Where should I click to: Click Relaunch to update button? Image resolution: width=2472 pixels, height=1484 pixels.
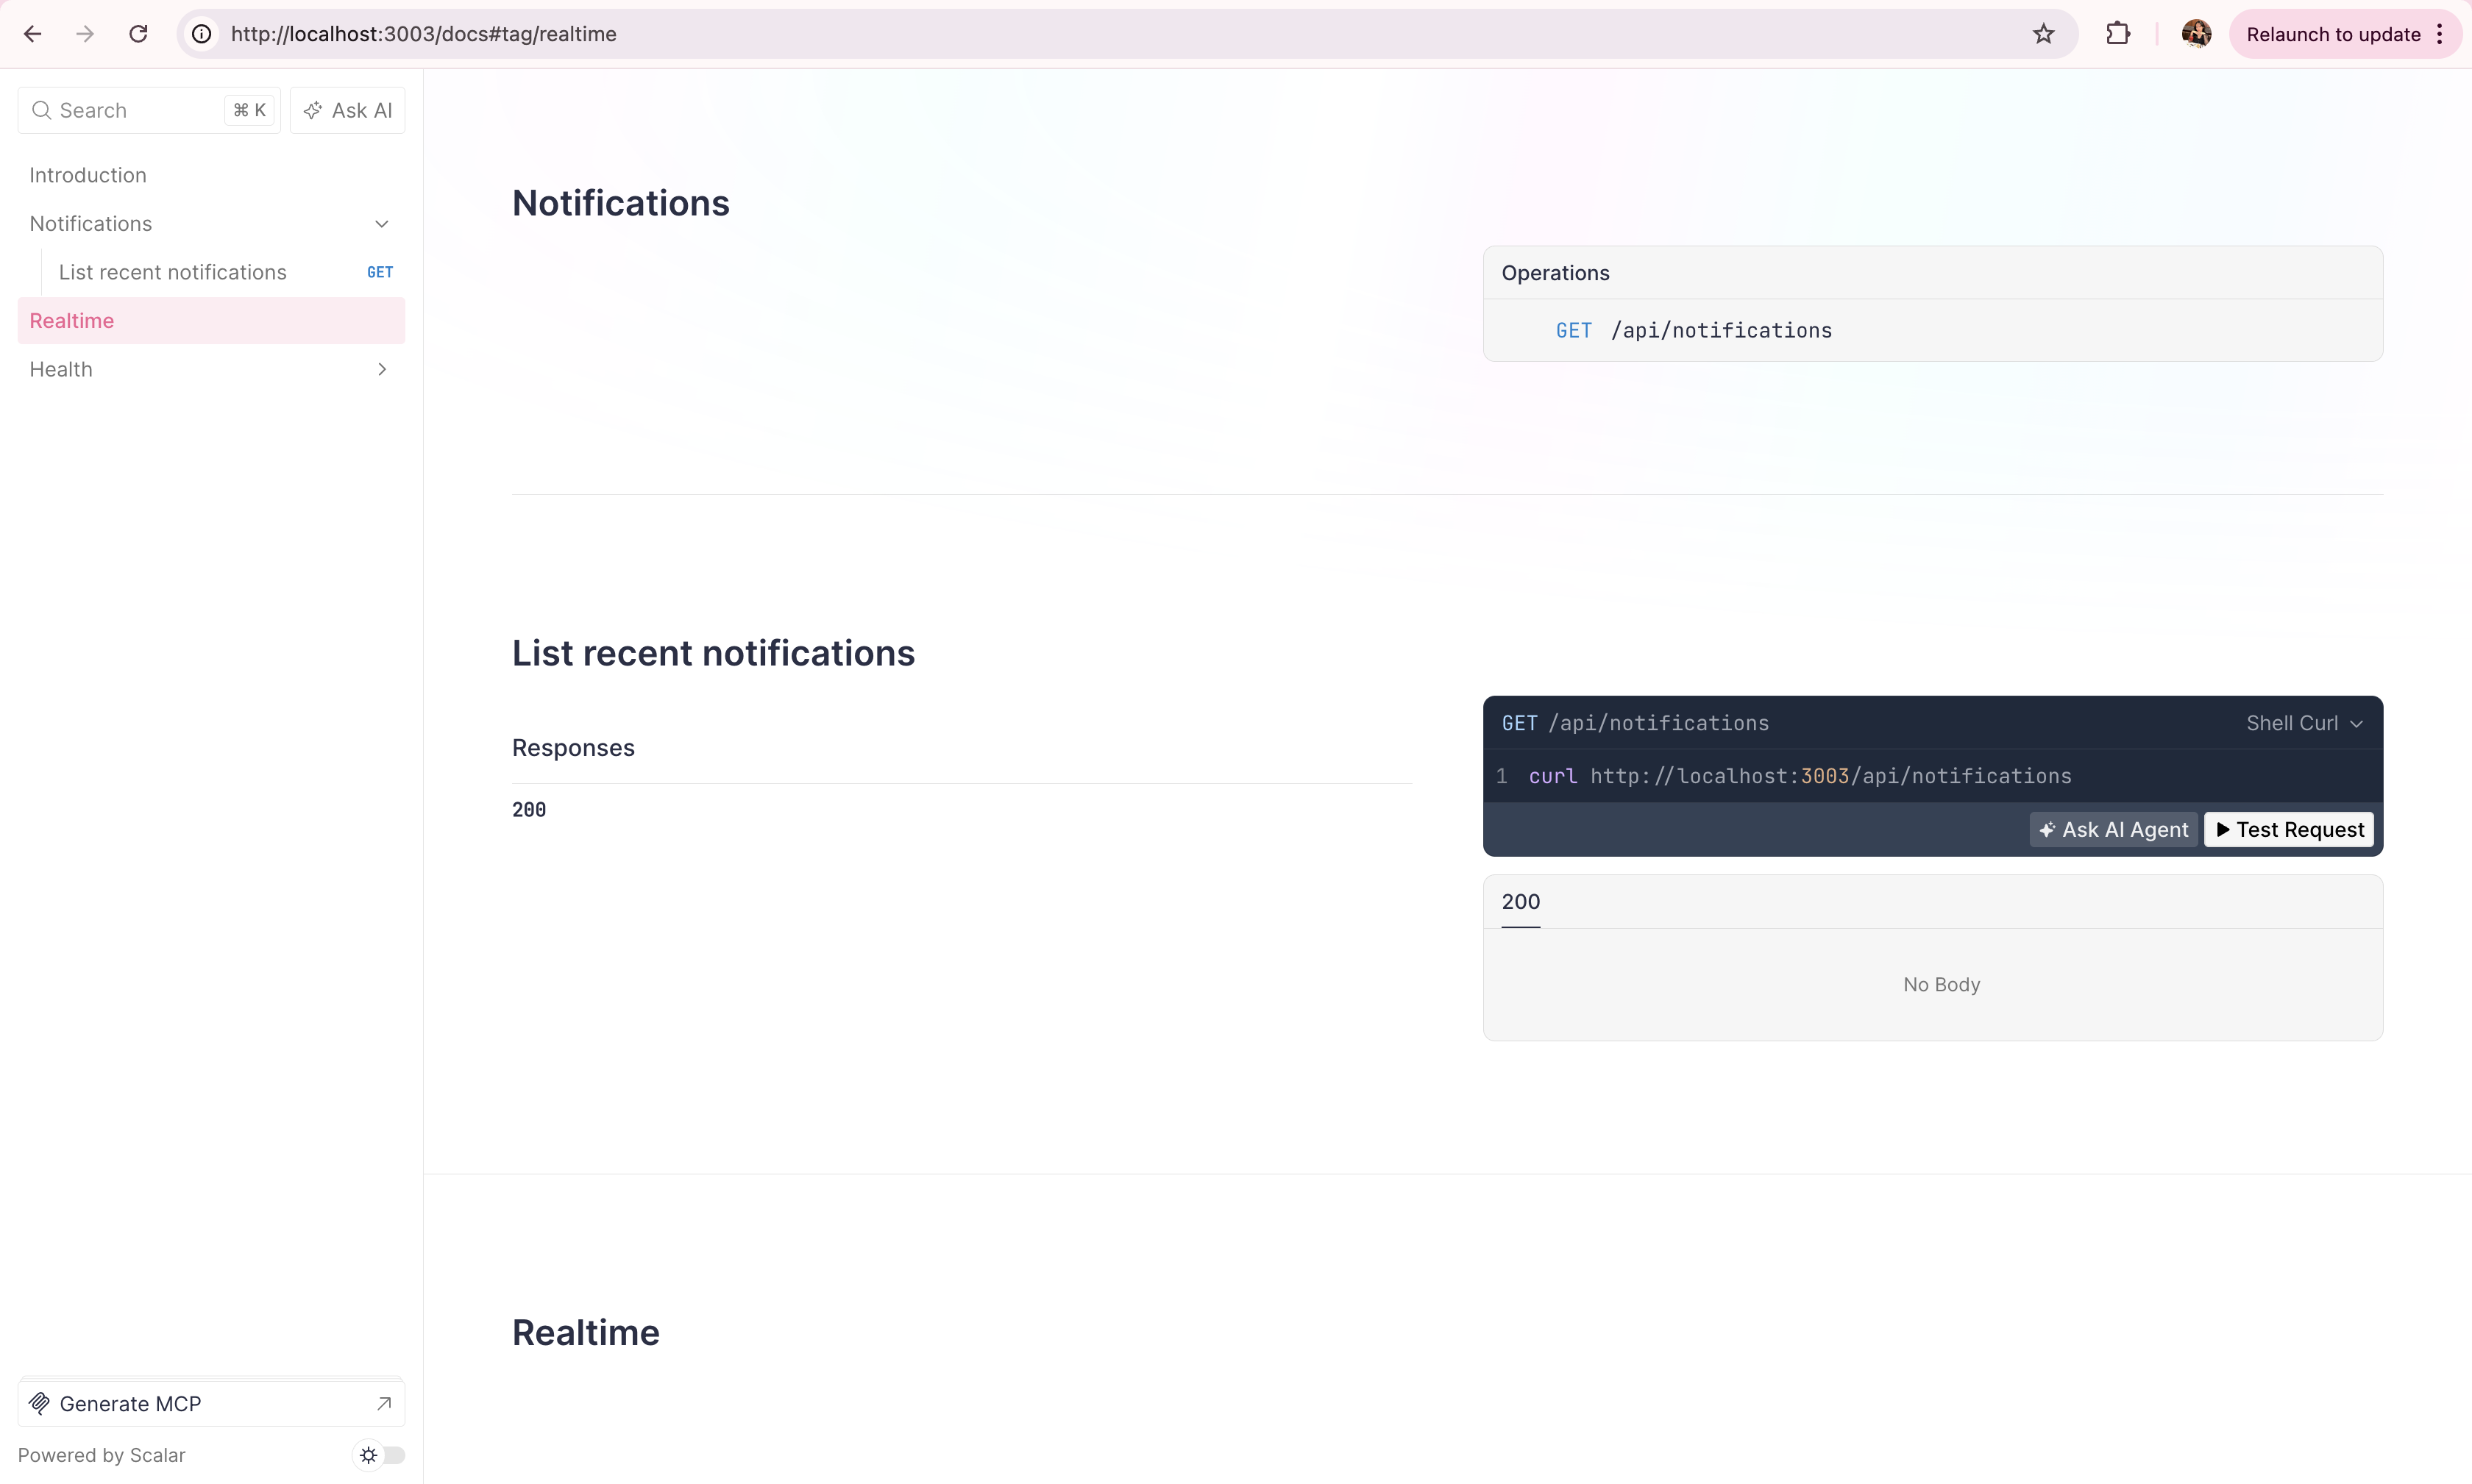tap(2332, 34)
